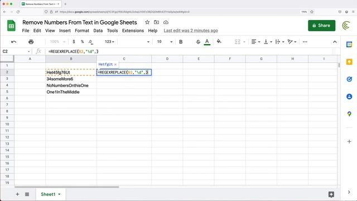Toggle bold formatting
The image size is (357, 201).
(x=181, y=42)
